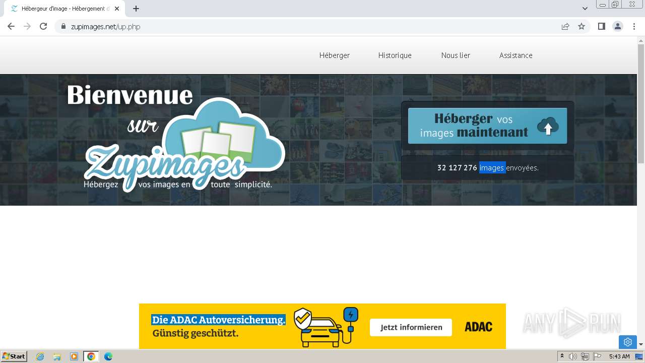Viewport: 645px width, 363px height.
Task: Open the Chrome three-dot menu
Action: pyautogui.click(x=634, y=27)
